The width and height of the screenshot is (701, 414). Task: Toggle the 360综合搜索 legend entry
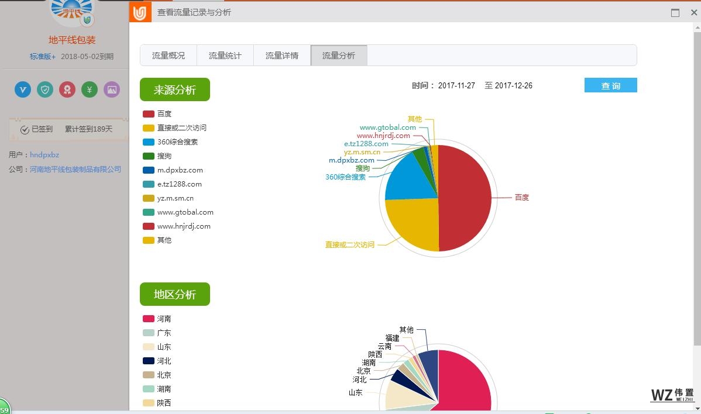(x=177, y=142)
